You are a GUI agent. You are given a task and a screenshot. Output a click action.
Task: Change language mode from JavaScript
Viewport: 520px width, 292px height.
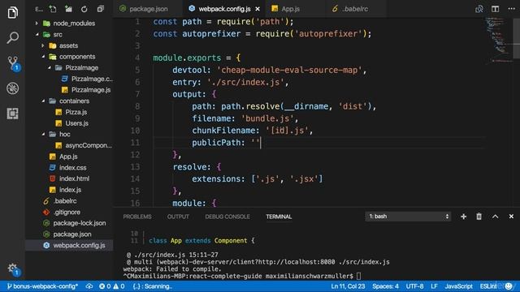point(458,286)
